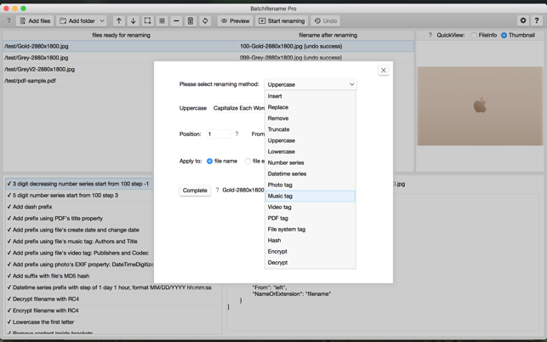
Task: Select the FileInfo radio button
Action: coord(474,35)
